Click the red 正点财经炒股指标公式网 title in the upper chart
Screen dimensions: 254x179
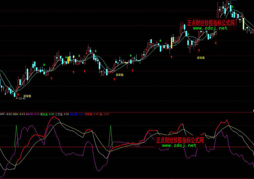(211, 23)
